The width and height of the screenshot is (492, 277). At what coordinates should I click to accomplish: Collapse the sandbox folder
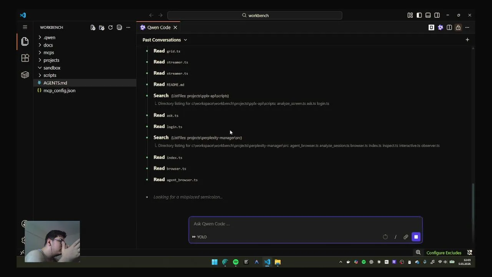[x=85, y=68]
